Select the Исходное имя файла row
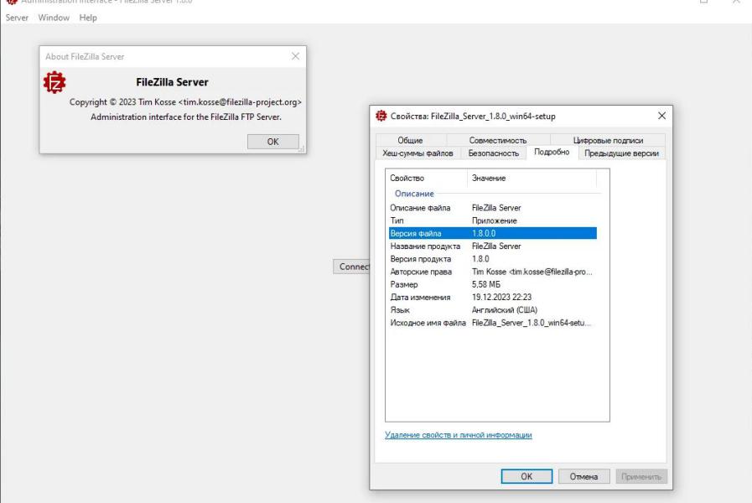 click(x=493, y=323)
